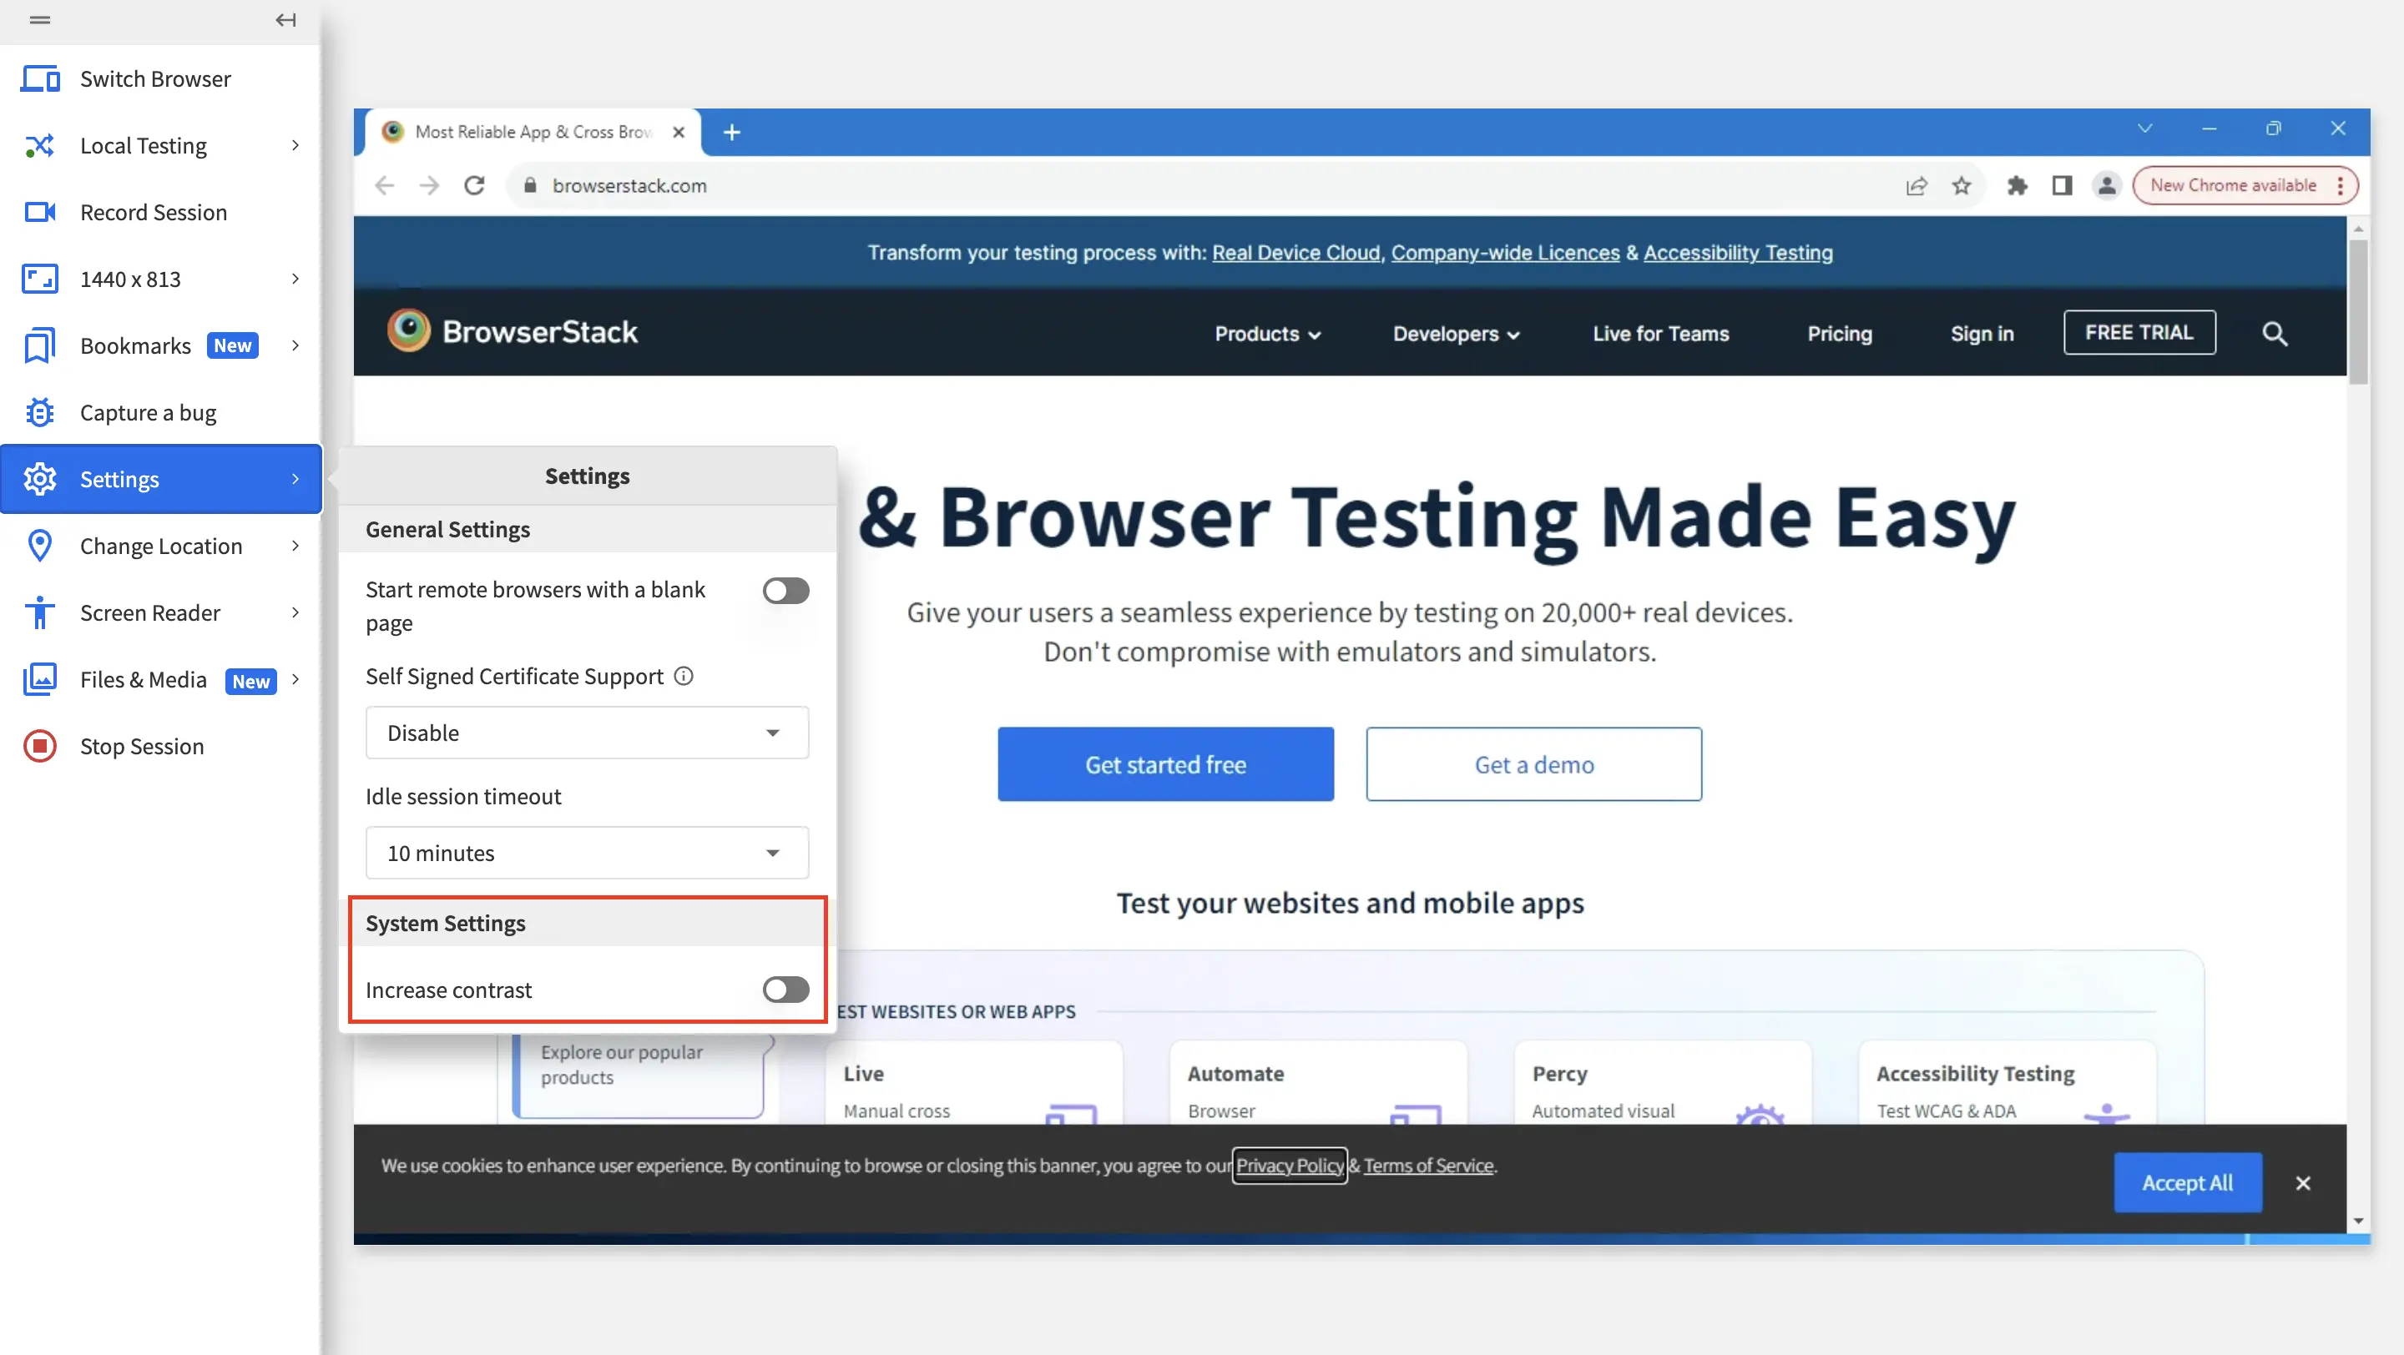Open the Idle session timeout dropdown
2404x1355 pixels.
click(x=586, y=853)
